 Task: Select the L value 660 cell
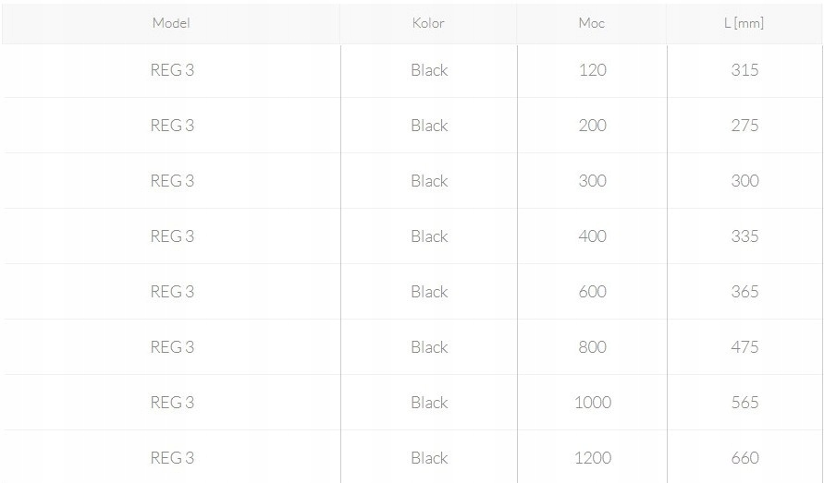744,458
